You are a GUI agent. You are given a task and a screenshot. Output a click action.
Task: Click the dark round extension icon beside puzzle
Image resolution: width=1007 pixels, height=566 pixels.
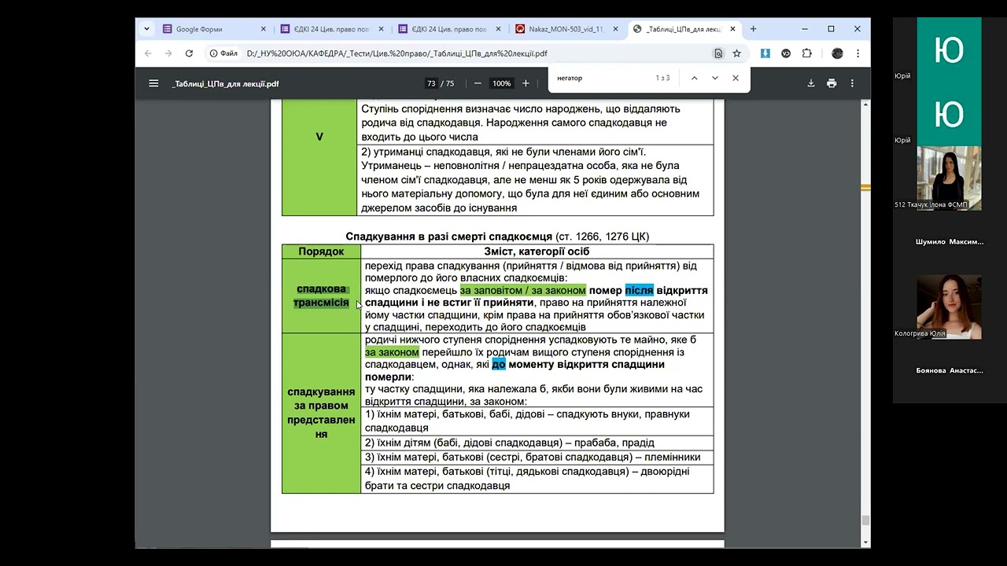(x=786, y=53)
